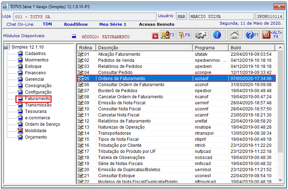288x189 pixels.
Task: Select Cancelar Nota Fiscal row
Action: click(x=176, y=115)
